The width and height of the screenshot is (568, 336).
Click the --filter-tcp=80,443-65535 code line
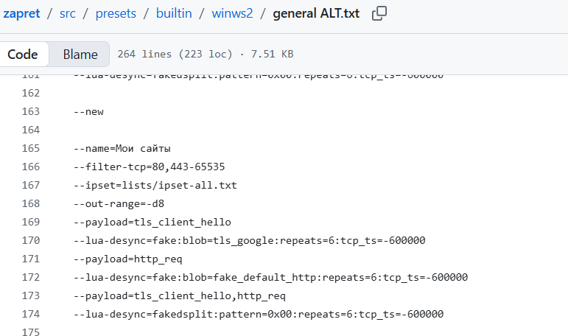150,167
